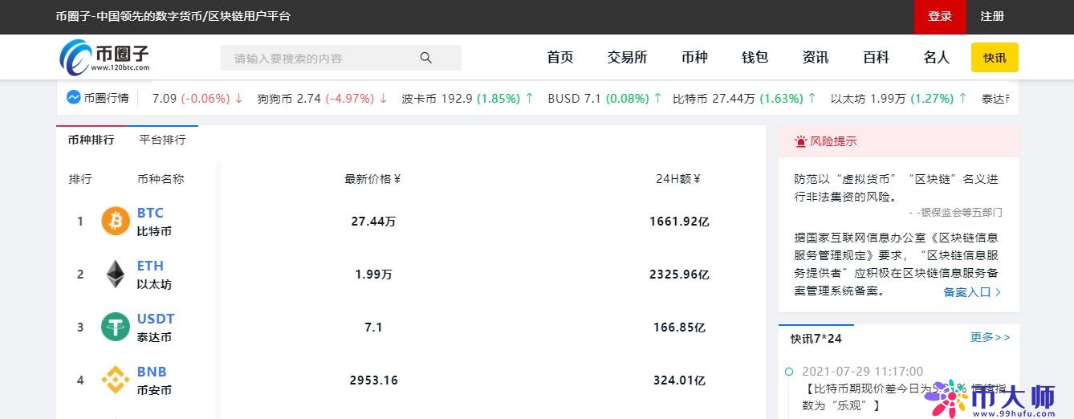1074x419 pixels.
Task: Open the BNB coin link
Action: pos(152,372)
